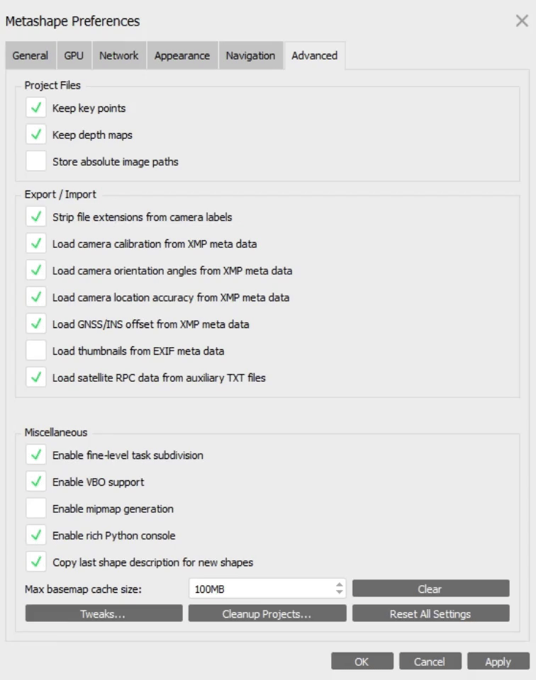The image size is (536, 680).
Task: Open the Navigation tab
Action: (x=250, y=56)
